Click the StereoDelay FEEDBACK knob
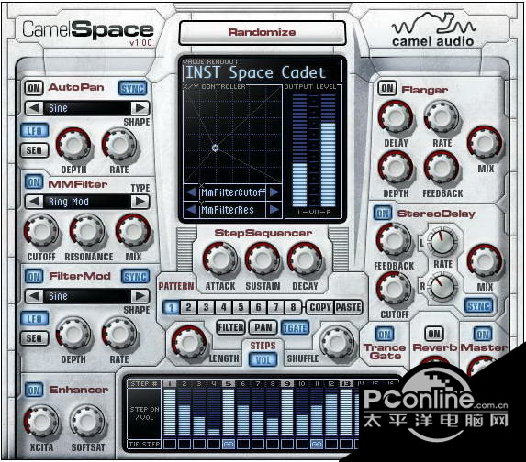526x462 pixels. (x=394, y=240)
